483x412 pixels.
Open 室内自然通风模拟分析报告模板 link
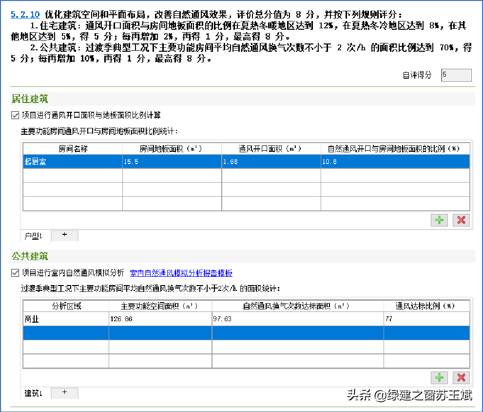[x=181, y=273]
